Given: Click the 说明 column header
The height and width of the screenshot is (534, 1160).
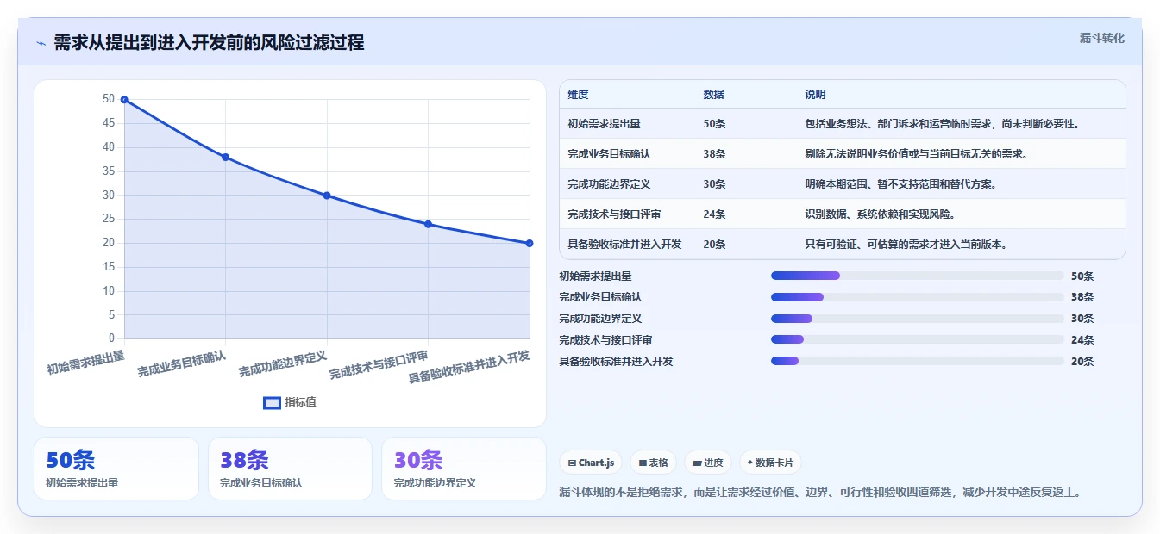Looking at the screenshot, I should pos(815,94).
